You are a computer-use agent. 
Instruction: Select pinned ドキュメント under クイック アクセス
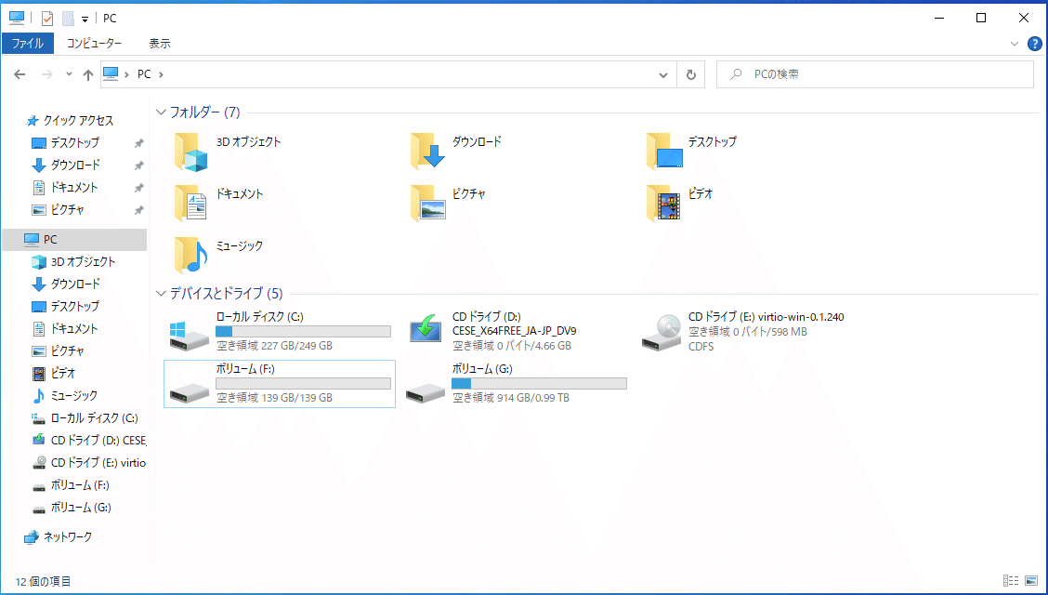click(74, 187)
